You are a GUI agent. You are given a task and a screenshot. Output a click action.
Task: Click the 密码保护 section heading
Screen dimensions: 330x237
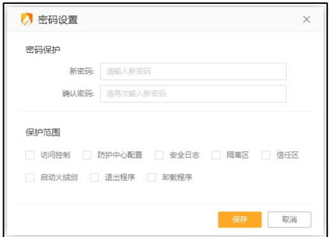pyautogui.click(x=43, y=50)
